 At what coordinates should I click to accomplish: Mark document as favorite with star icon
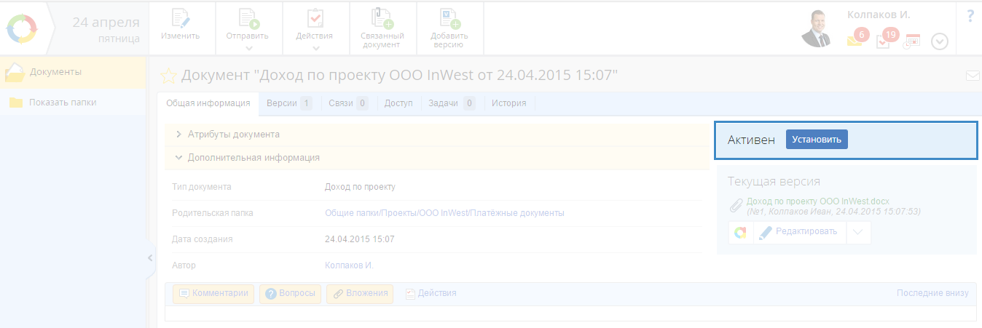click(168, 76)
